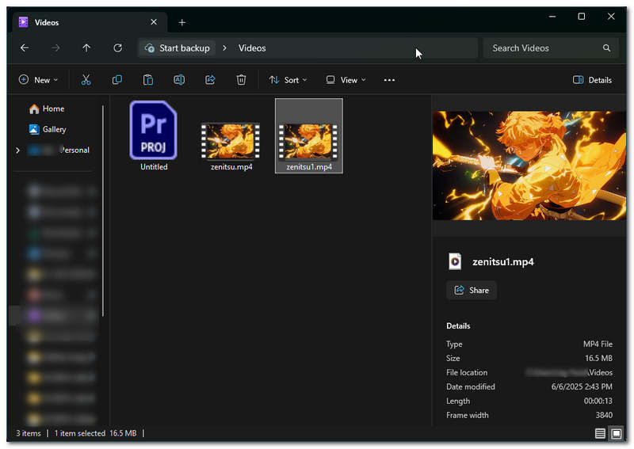Viewport: 634px width, 449px height.
Task: Click the Paste clipboard icon
Action: click(148, 80)
